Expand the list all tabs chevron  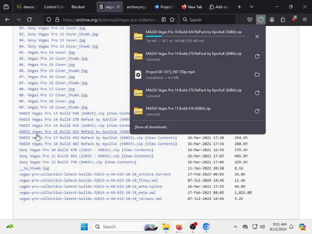(x=251, y=7)
